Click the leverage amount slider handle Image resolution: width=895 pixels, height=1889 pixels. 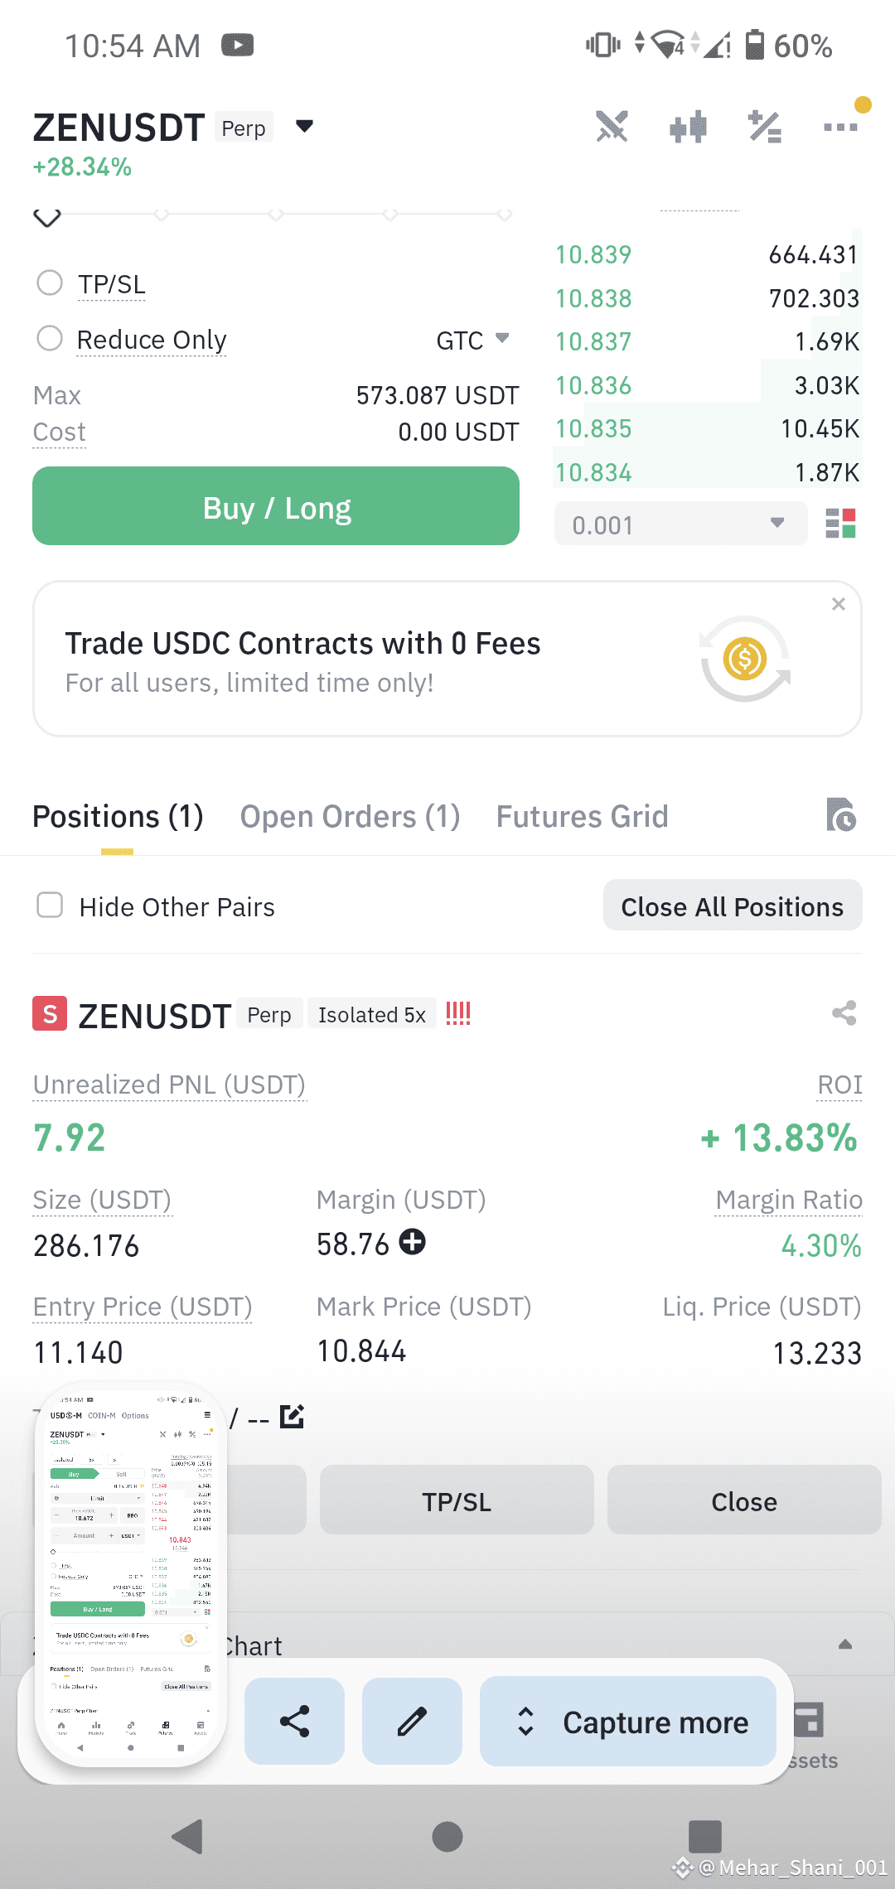(47, 217)
